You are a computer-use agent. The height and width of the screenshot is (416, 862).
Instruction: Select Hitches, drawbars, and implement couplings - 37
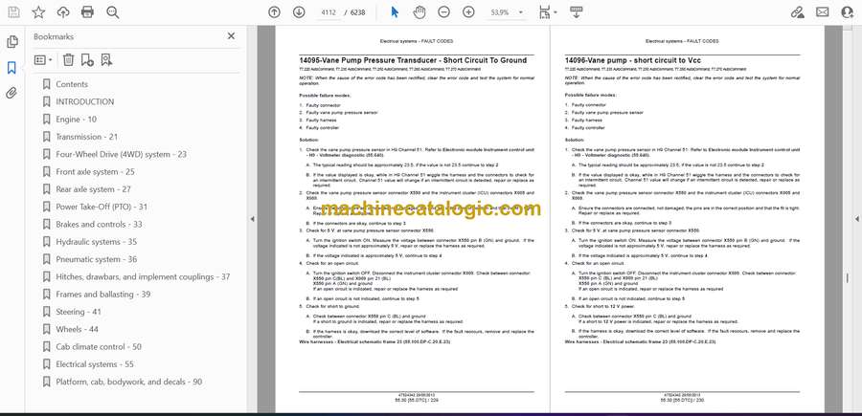[143, 276]
